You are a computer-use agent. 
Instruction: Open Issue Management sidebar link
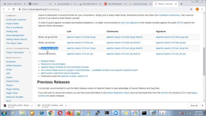pyautogui.click(x=15, y=35)
